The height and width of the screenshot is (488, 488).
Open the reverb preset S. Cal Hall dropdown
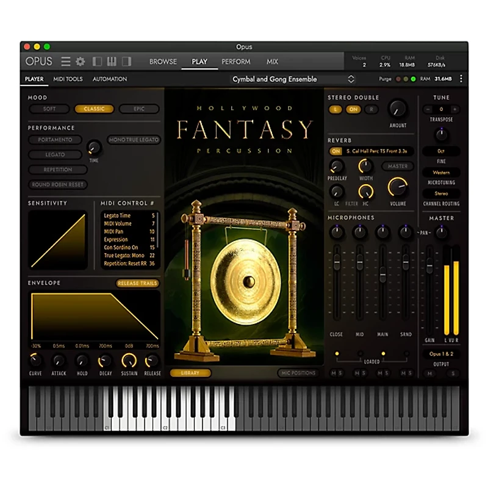click(377, 151)
